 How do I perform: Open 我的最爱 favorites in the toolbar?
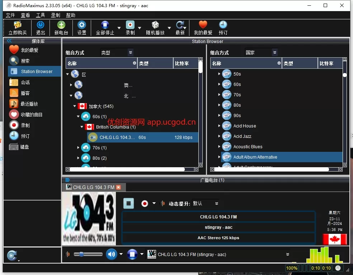point(203,28)
